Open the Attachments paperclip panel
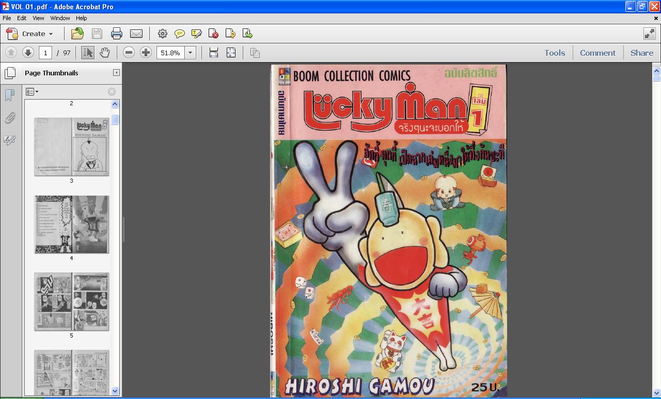This screenshot has height=399, width=661. [9, 118]
